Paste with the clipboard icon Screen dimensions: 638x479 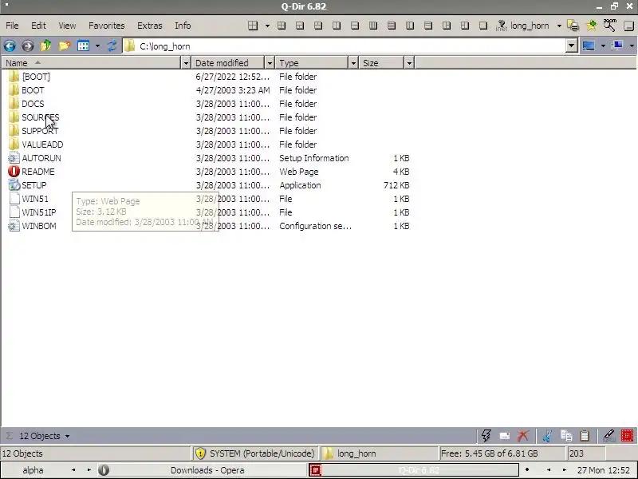tap(585, 436)
